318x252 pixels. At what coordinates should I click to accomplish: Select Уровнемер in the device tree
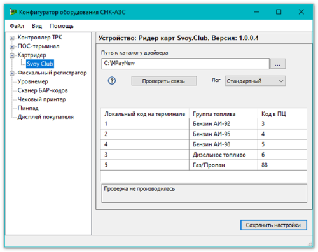32,81
